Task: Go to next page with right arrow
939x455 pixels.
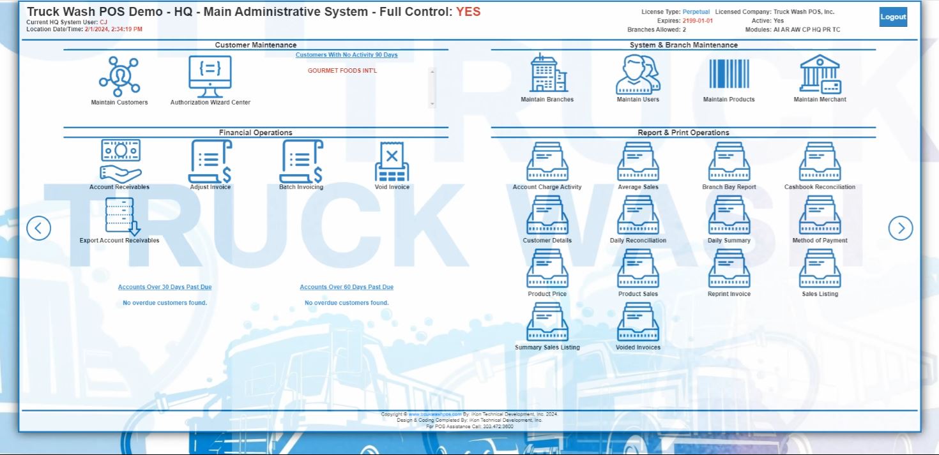Action: [901, 228]
